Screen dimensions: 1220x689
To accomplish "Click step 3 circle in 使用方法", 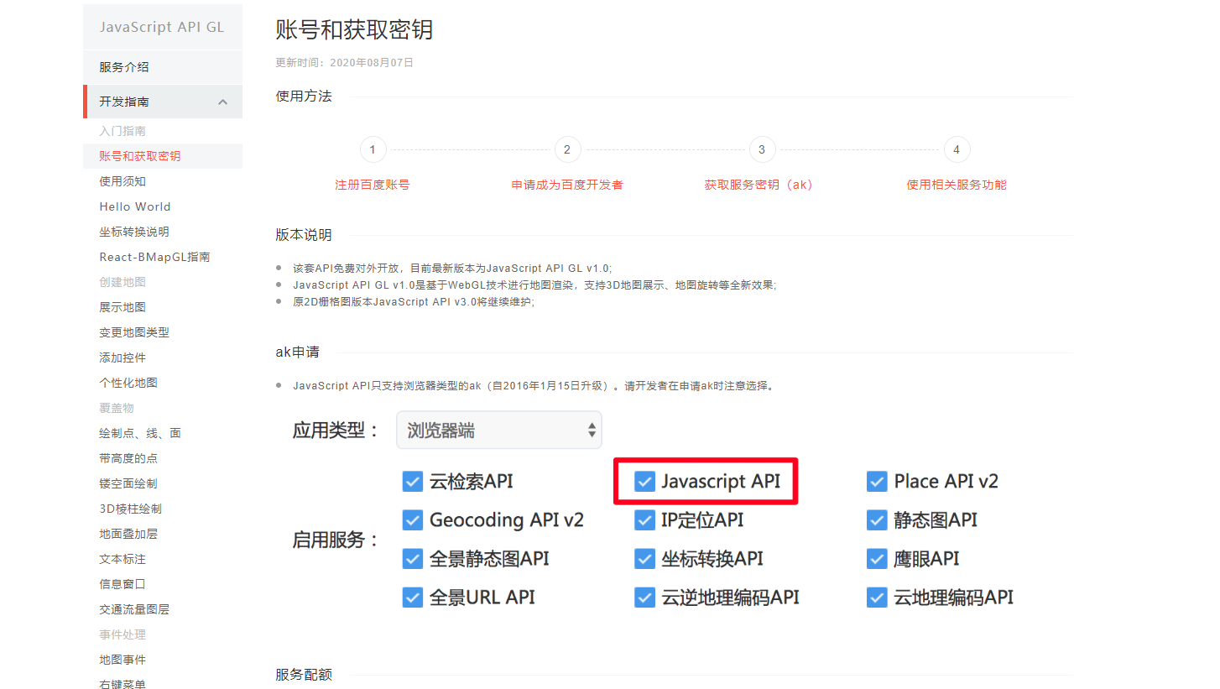I will [x=762, y=150].
